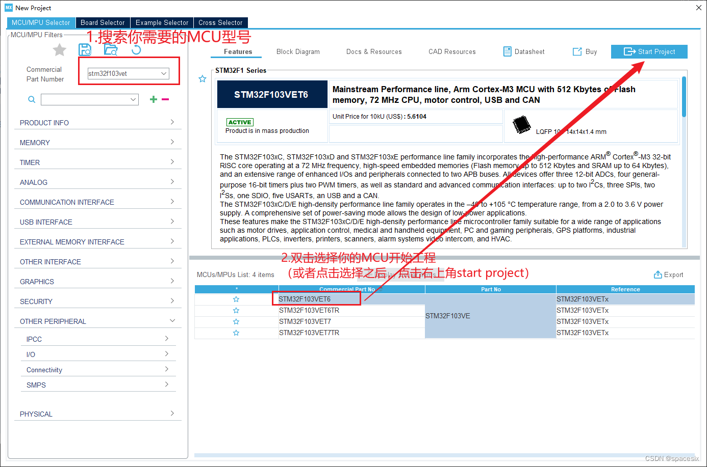Toggle favorite star for STM32F103VET7TR row
Screen dimensions: 707x467
pos(236,333)
